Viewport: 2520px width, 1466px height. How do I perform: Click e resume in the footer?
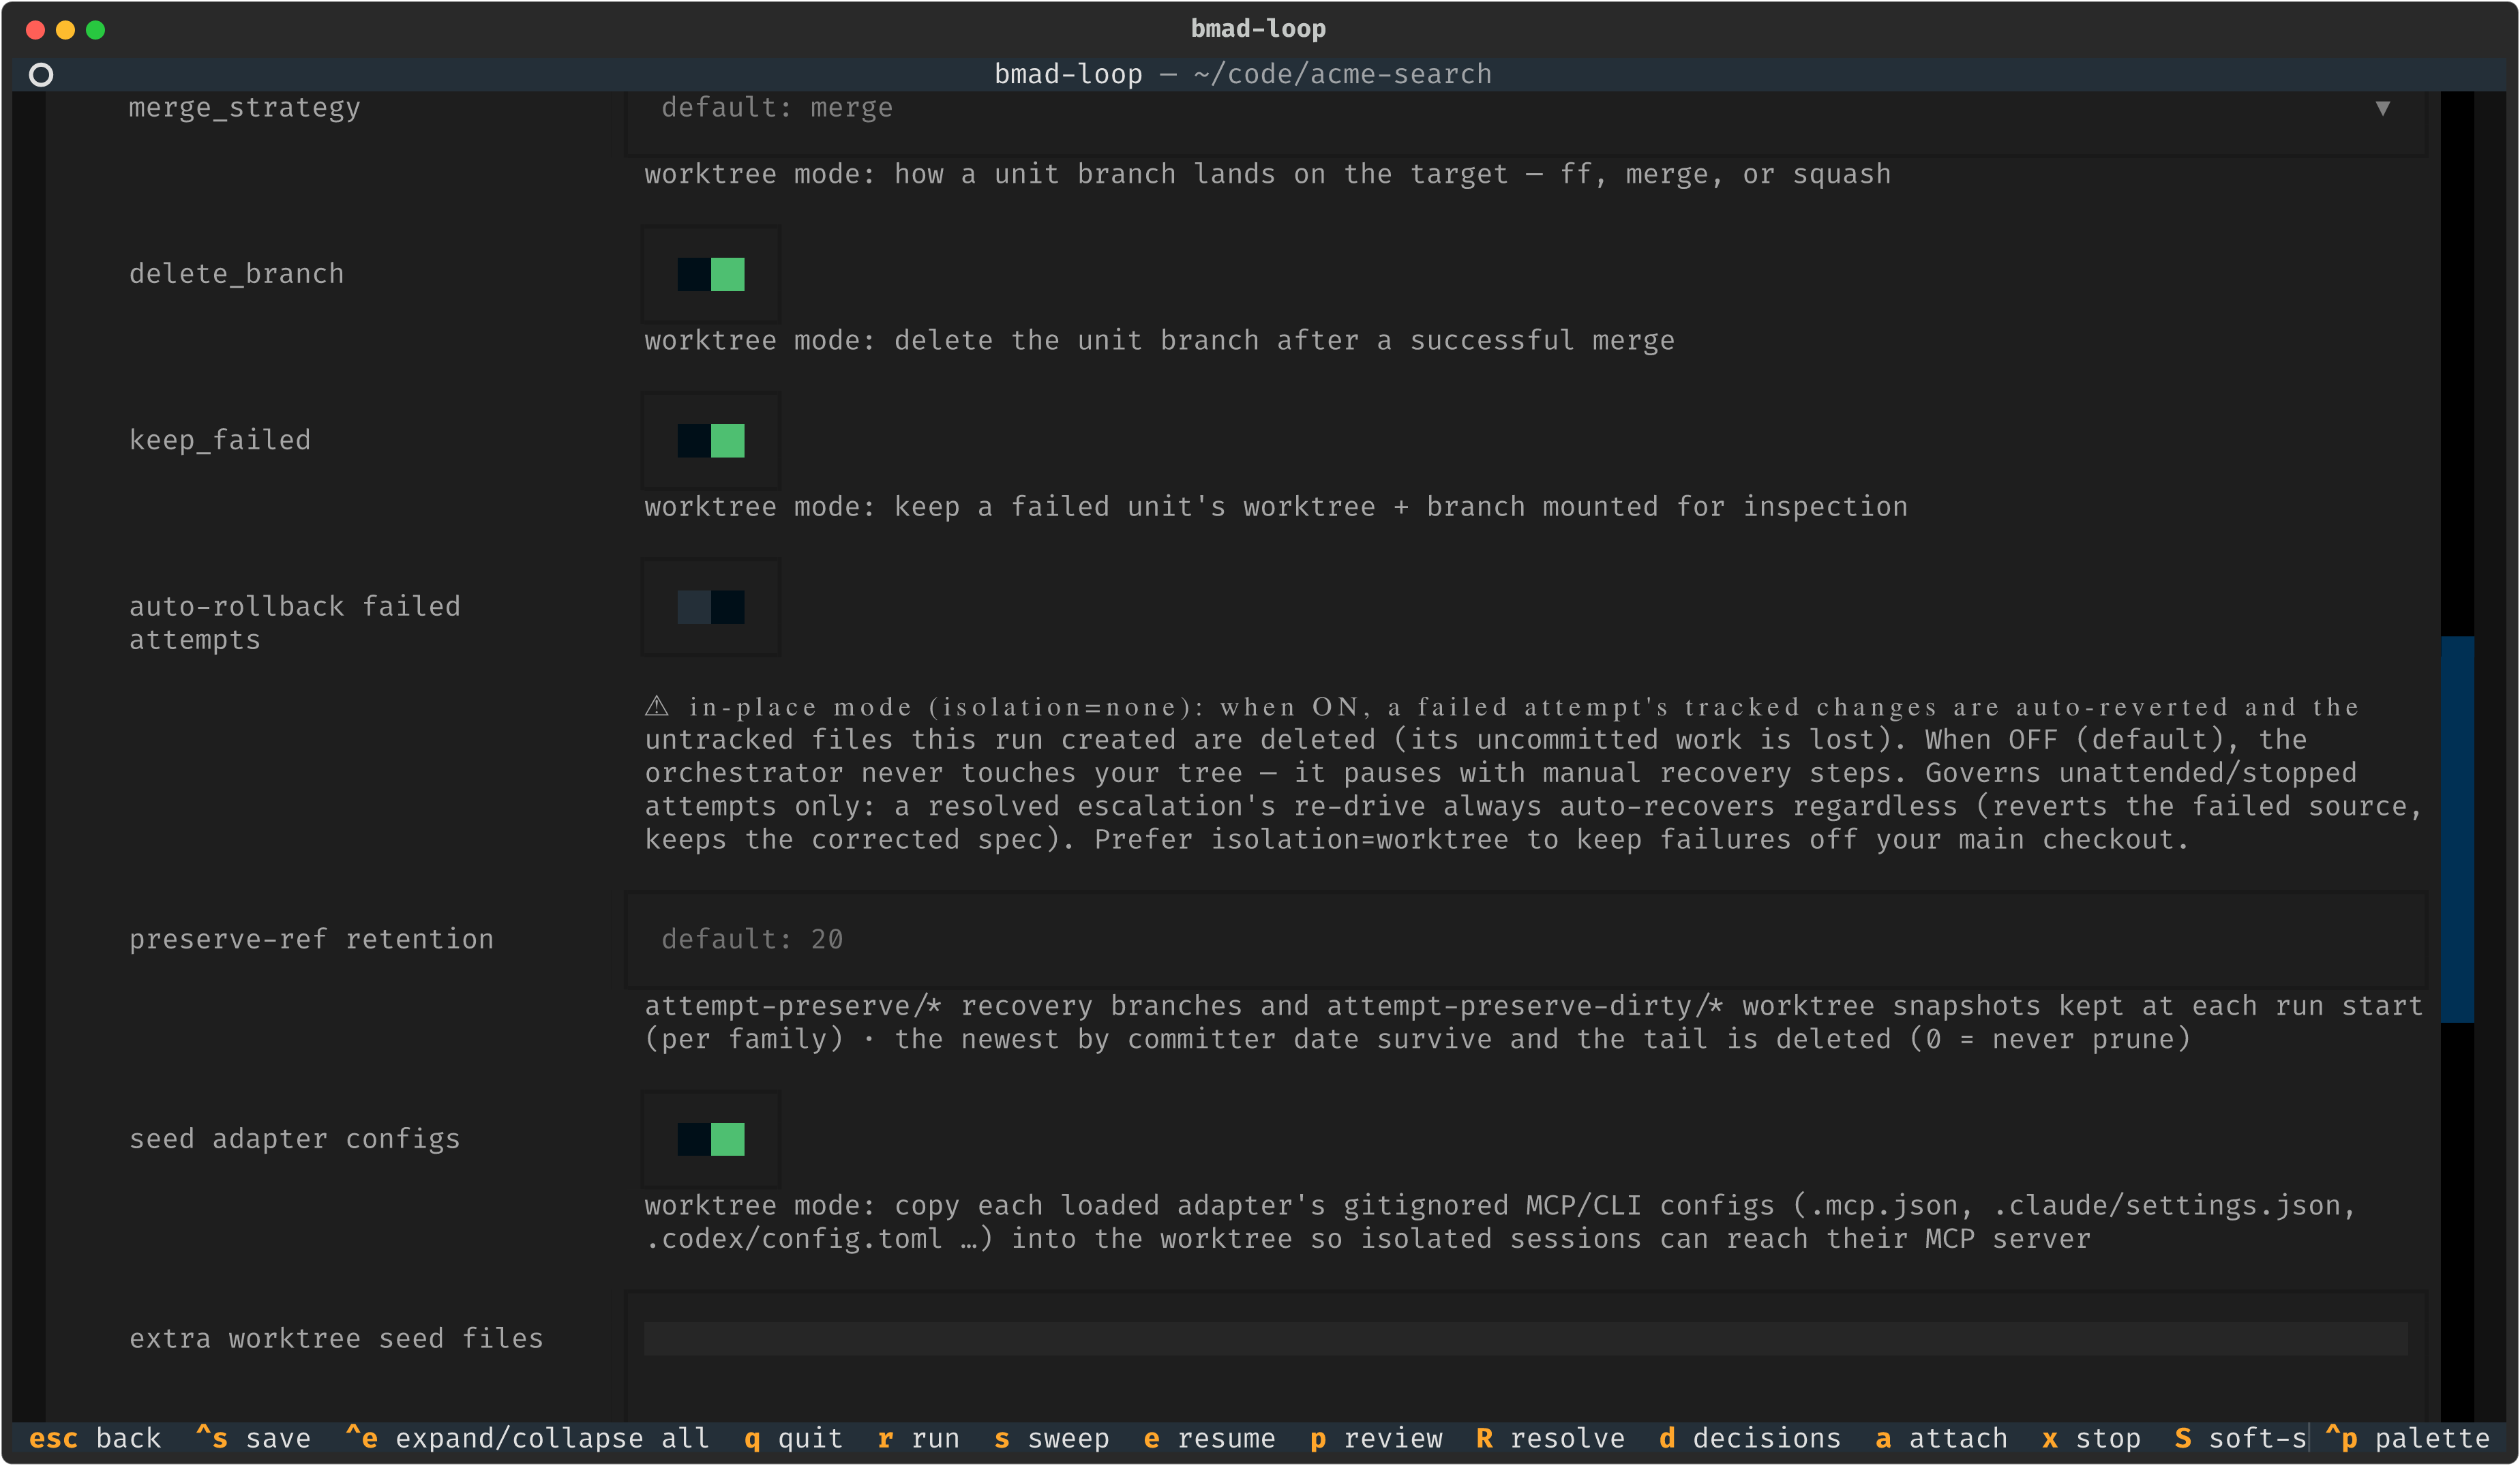pos(1209,1438)
